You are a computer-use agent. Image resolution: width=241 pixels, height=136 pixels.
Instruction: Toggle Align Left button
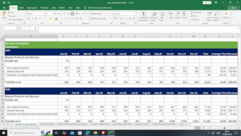tap(65, 18)
